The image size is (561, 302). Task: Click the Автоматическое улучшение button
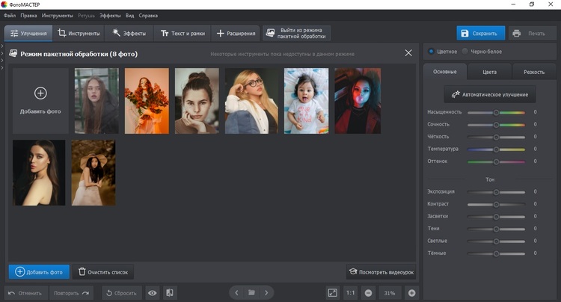coord(490,95)
